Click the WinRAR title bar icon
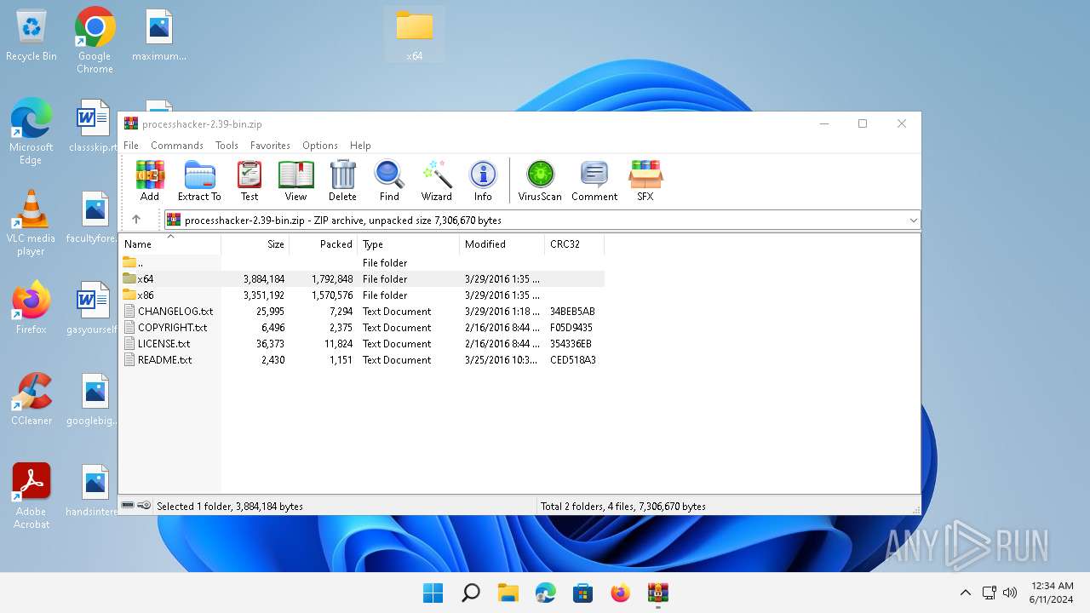 click(x=130, y=124)
